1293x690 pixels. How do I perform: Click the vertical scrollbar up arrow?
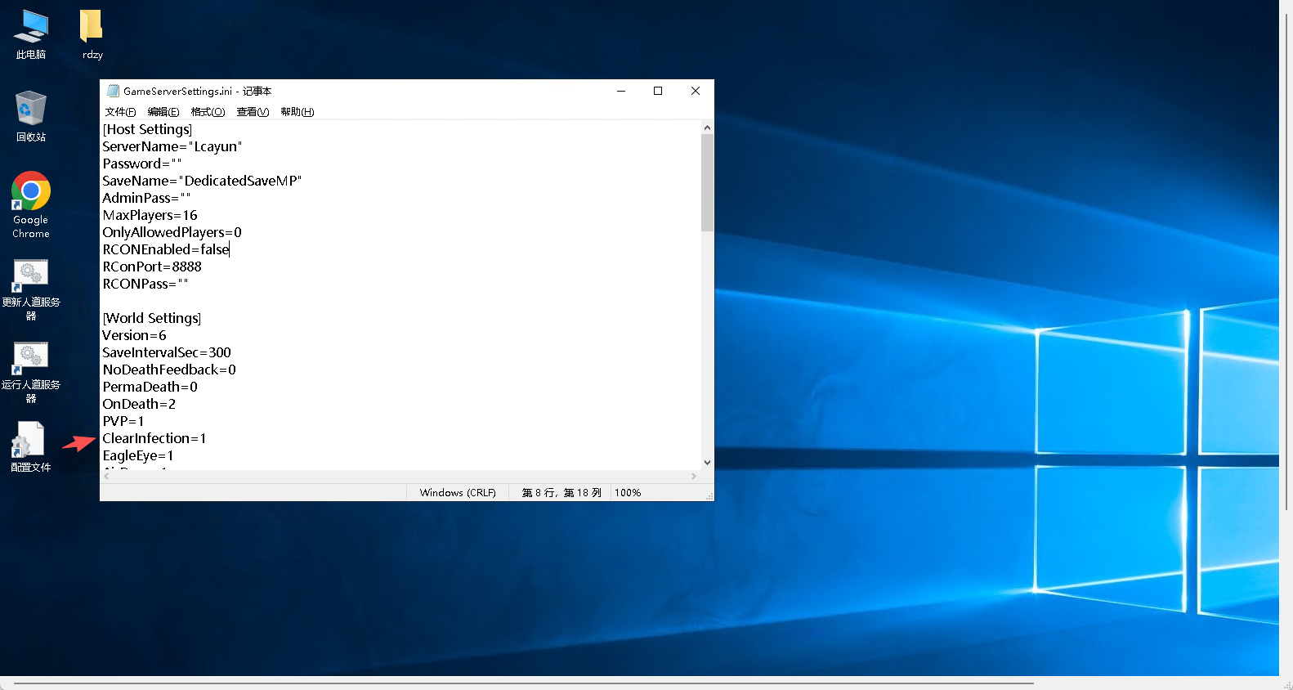coord(707,128)
